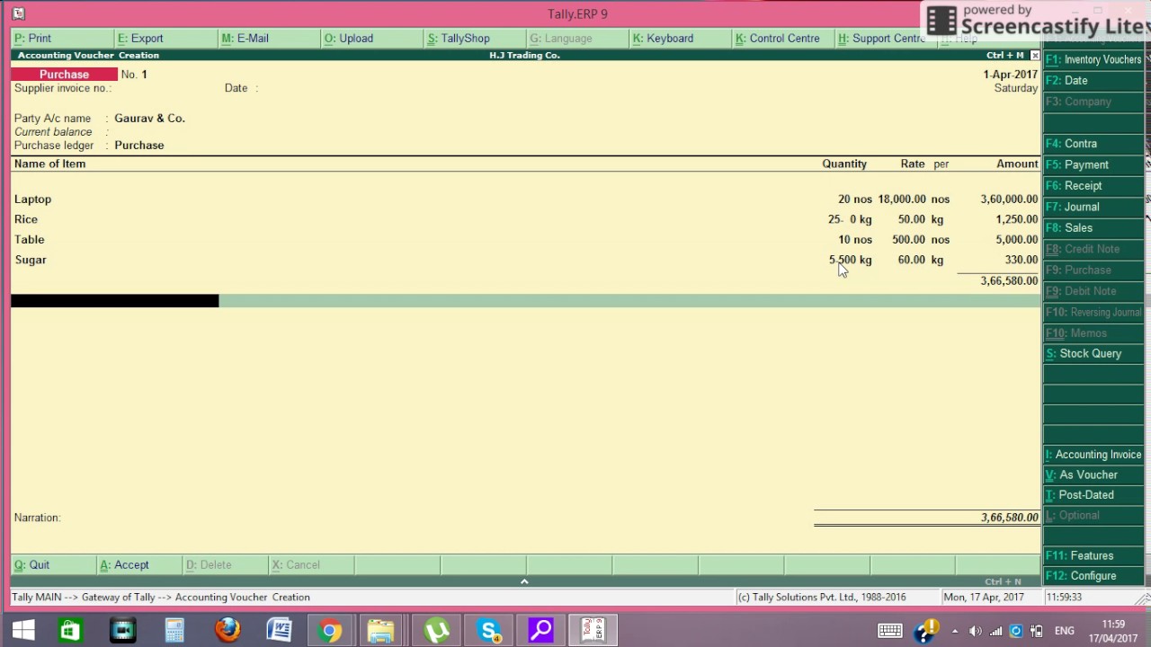Open uTorrent from the taskbar
1151x647 pixels.
(437, 631)
